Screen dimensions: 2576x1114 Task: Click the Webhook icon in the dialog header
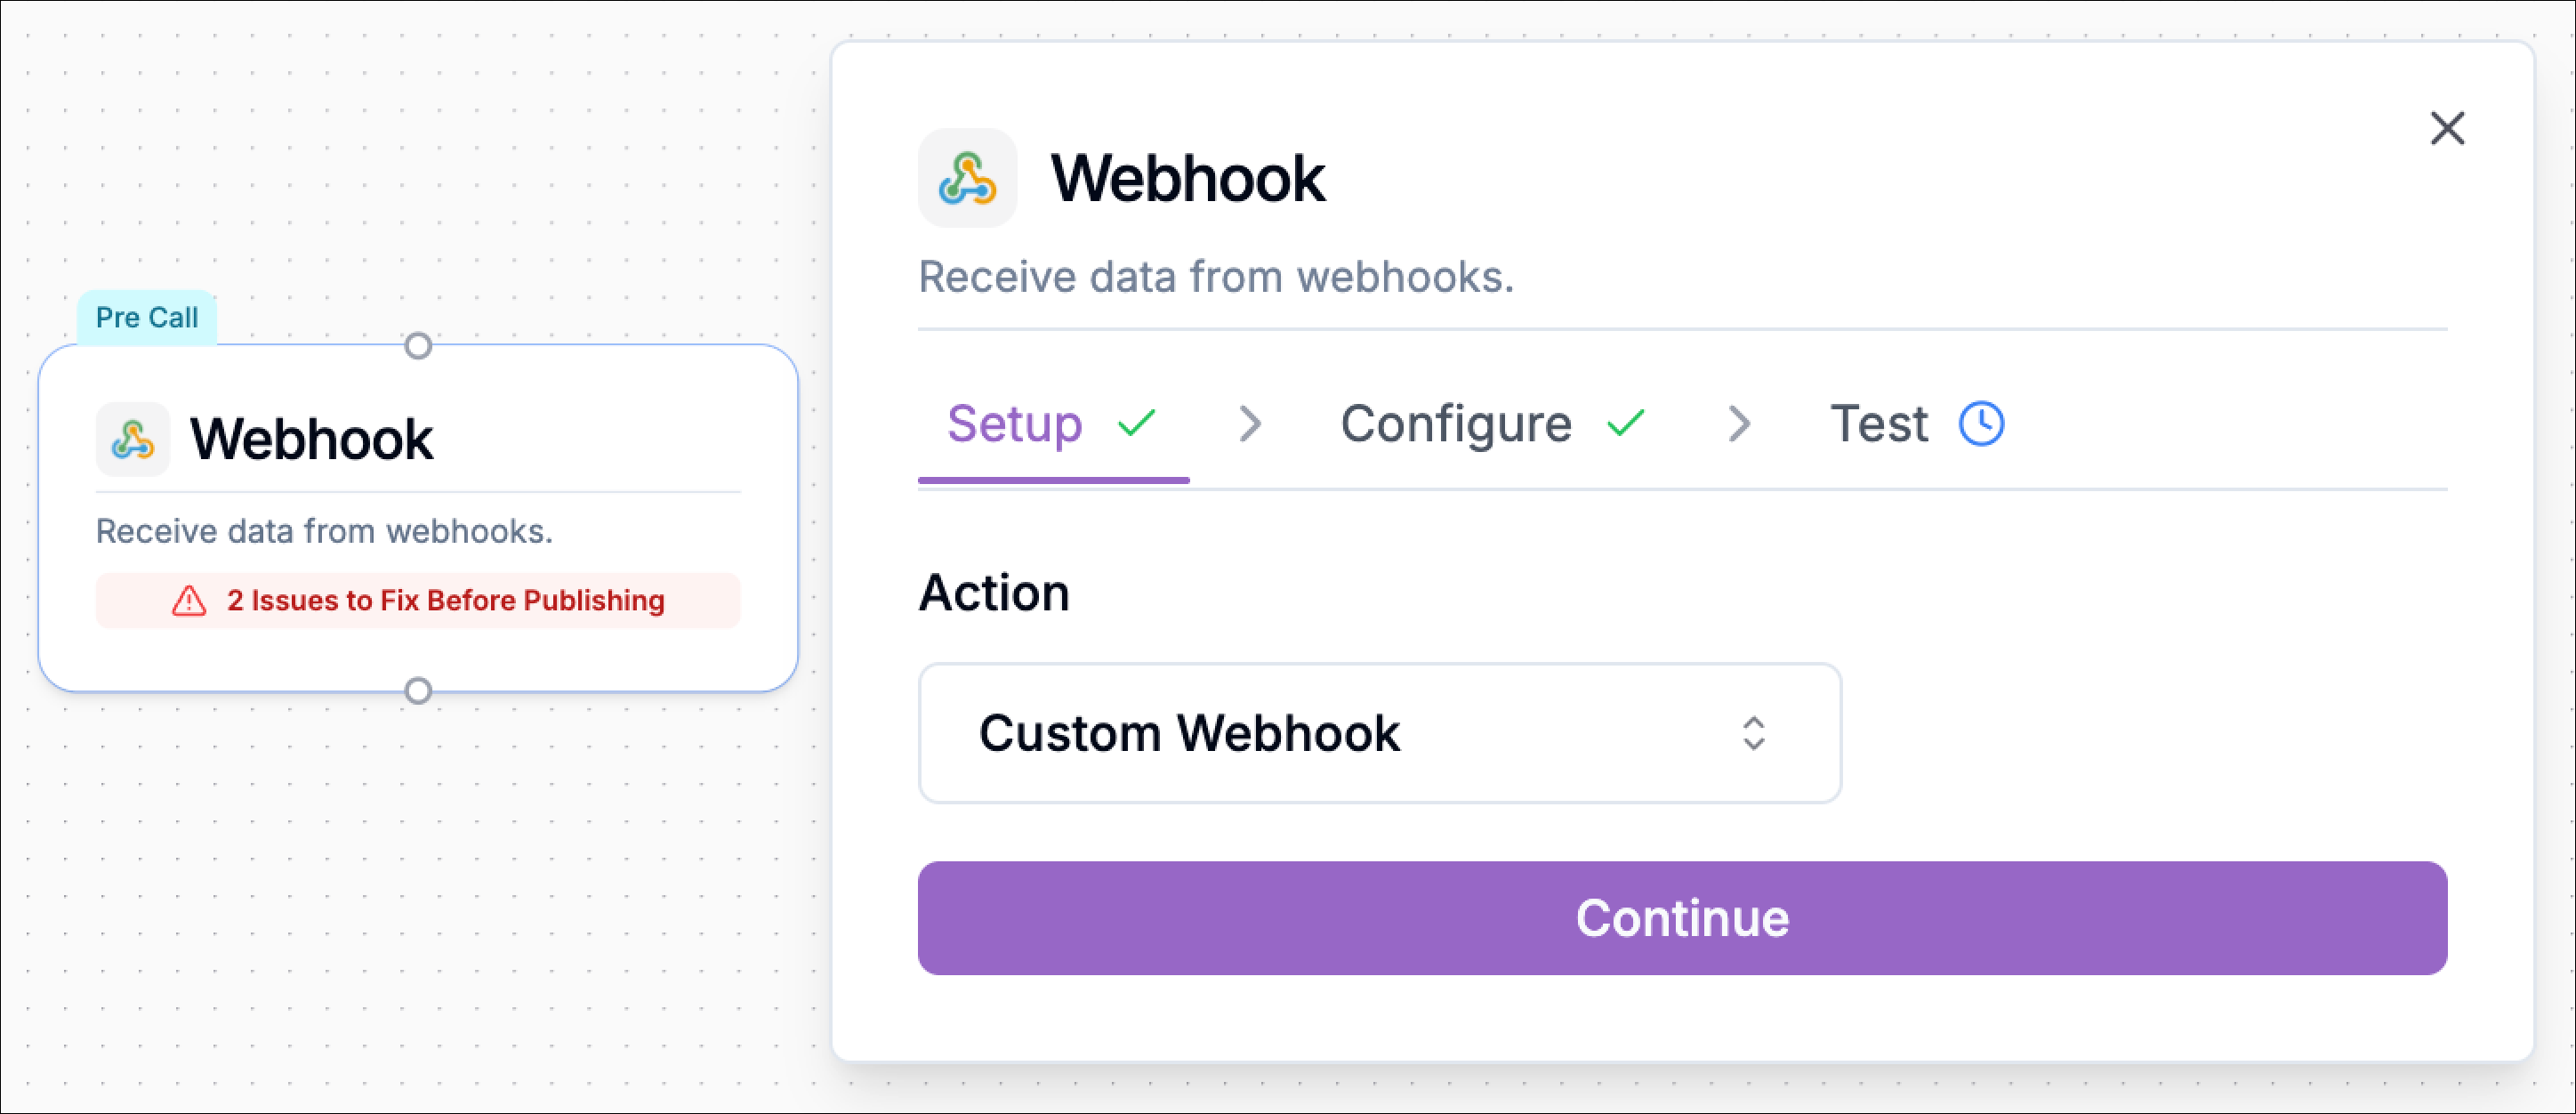pos(966,178)
